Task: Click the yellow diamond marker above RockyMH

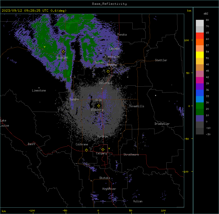Action: coord(63,52)
